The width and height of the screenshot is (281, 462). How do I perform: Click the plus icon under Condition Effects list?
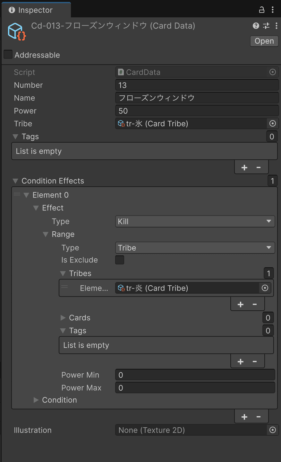tap(244, 417)
